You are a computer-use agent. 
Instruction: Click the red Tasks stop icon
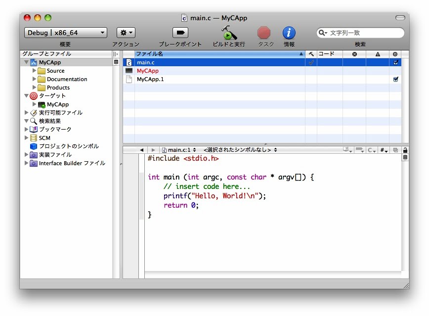(x=264, y=33)
